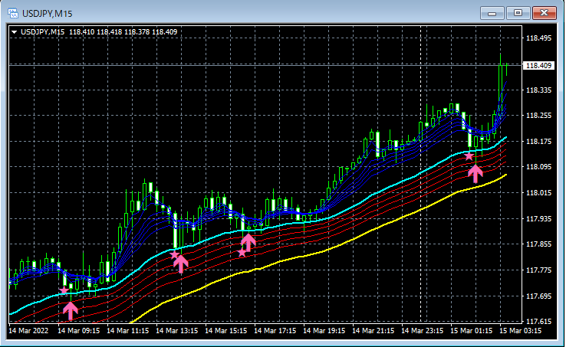Click the 118.335 price scale label
Screen dimensions: 566x347
coord(538,90)
